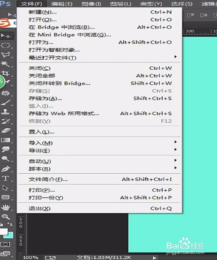Select the Path Selection tool
Screen dimensions: 217x260
(6, 188)
